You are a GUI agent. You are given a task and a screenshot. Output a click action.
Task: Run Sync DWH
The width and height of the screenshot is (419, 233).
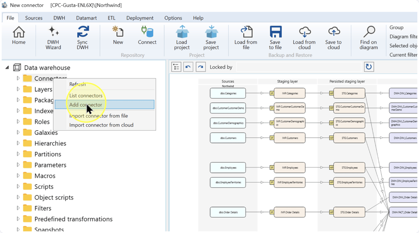coord(83,32)
